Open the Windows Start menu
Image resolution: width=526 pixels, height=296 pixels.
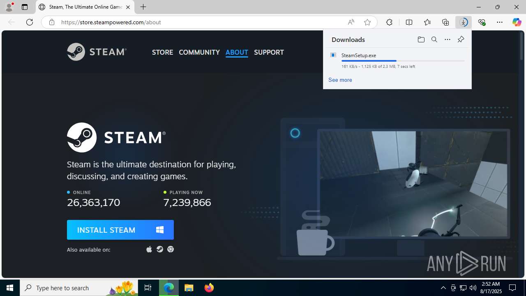point(10,288)
